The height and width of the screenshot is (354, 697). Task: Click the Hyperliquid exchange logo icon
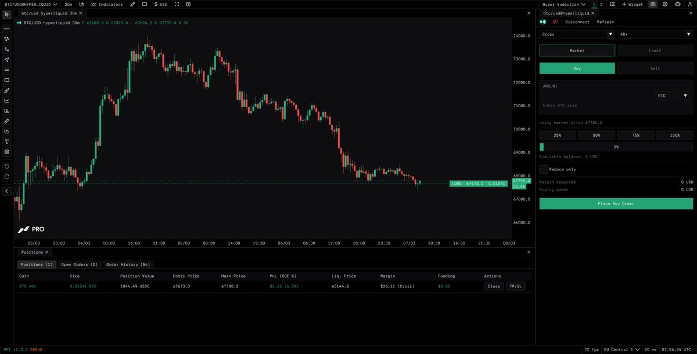pyautogui.click(x=543, y=22)
